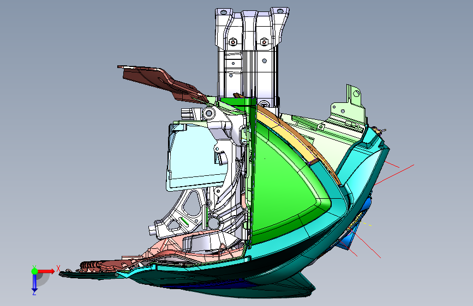Viewport: 473px width, 306px height.
Task: Click the blue Z axis arrow of the triad
Action: (35, 283)
